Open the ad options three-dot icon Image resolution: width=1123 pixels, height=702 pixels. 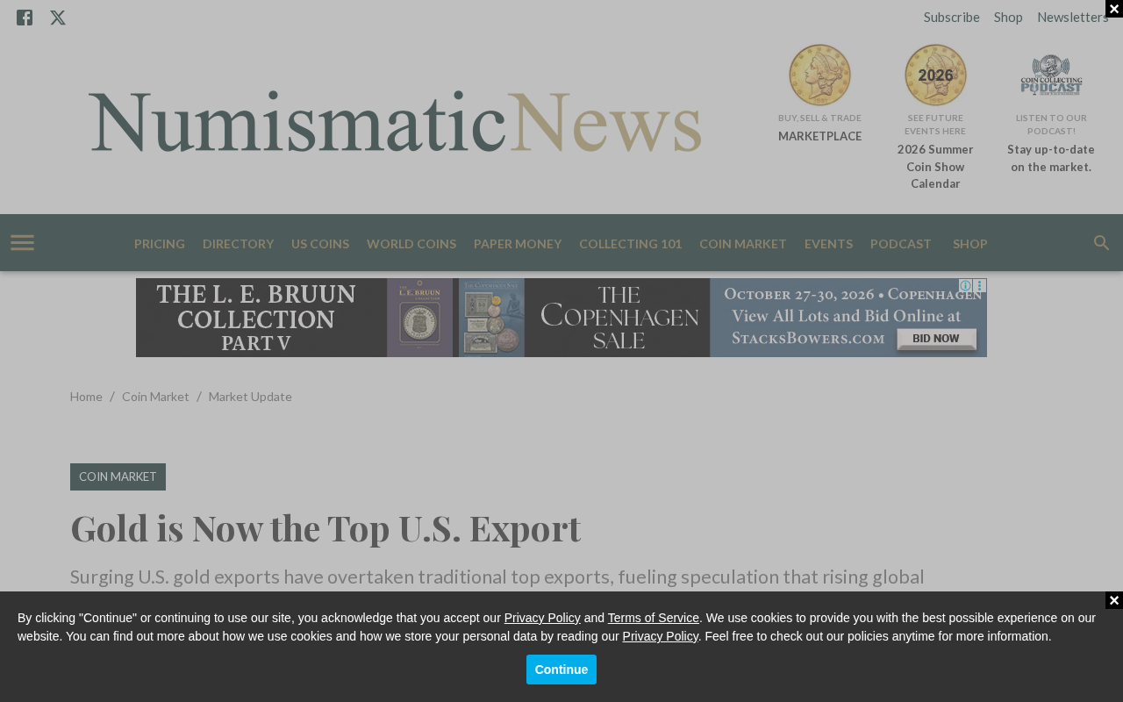point(980,286)
